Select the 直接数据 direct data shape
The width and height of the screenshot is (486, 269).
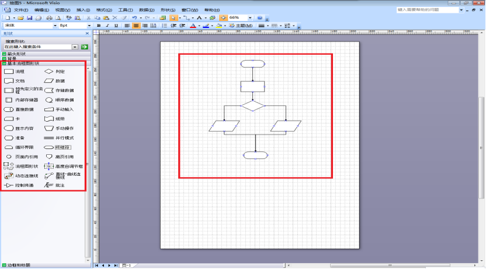pyautogui.click(x=19, y=109)
